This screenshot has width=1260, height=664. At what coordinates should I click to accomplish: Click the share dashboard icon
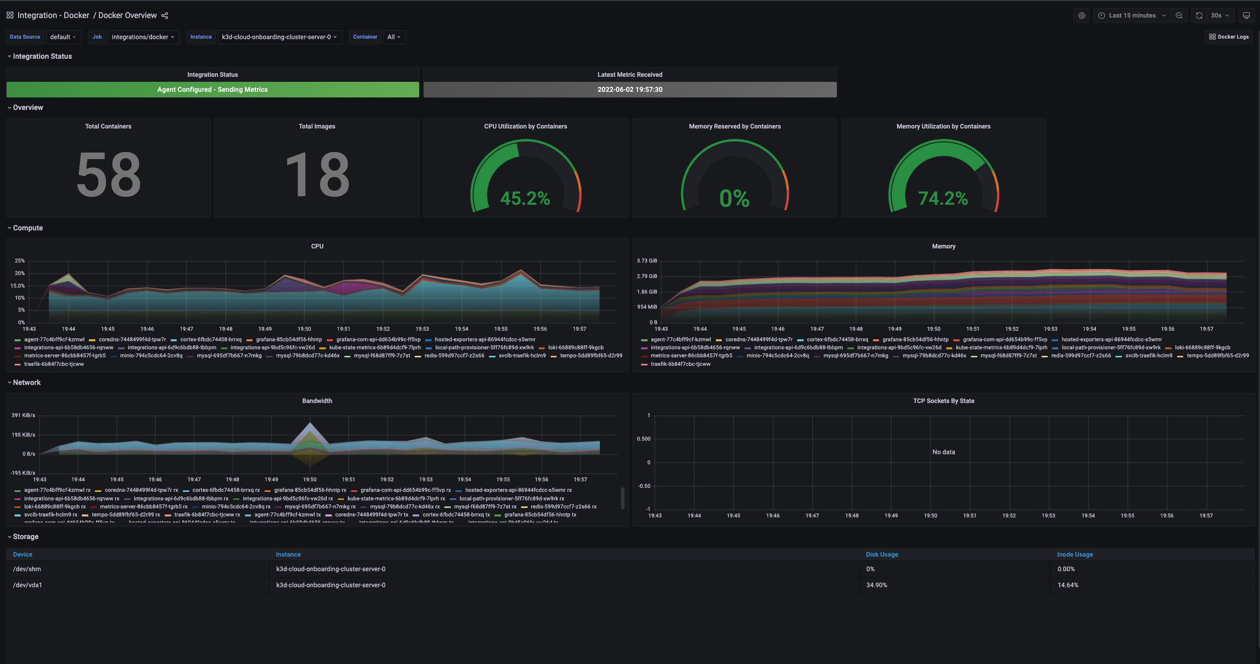click(165, 16)
